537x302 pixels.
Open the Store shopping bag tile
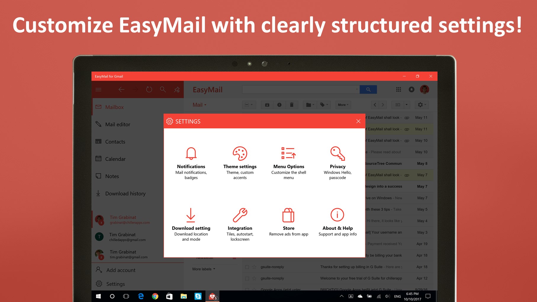(x=289, y=222)
